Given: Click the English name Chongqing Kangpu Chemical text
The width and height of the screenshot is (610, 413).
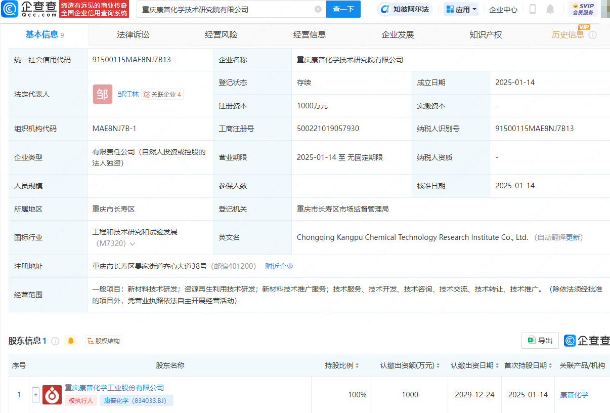Looking at the screenshot, I should point(412,237).
